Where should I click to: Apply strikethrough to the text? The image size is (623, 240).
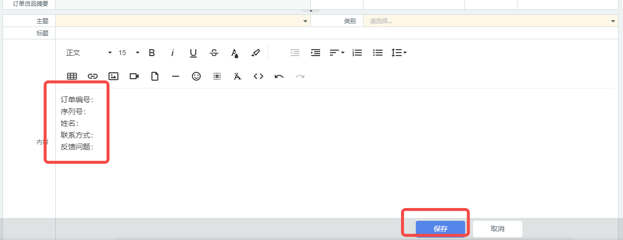coord(214,53)
